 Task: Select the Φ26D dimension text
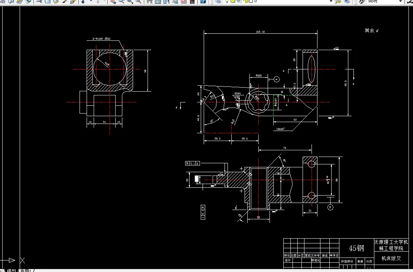259,76
